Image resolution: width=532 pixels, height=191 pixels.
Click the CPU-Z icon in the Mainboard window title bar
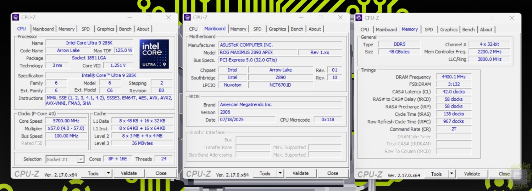pos(187,17)
